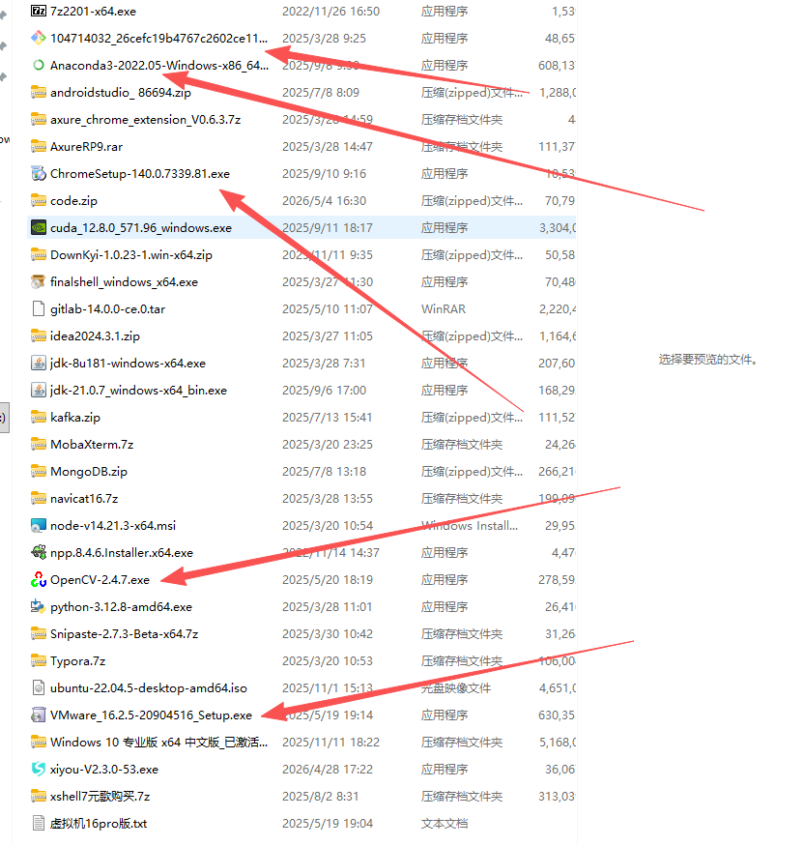
Task: Click the ubuntu-22.04.5 ISO disc icon
Action: (39, 687)
